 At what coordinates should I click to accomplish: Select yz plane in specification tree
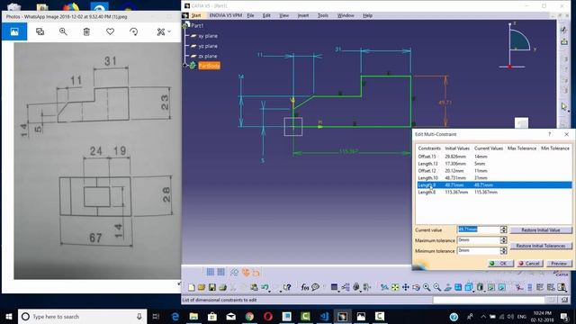click(x=208, y=46)
